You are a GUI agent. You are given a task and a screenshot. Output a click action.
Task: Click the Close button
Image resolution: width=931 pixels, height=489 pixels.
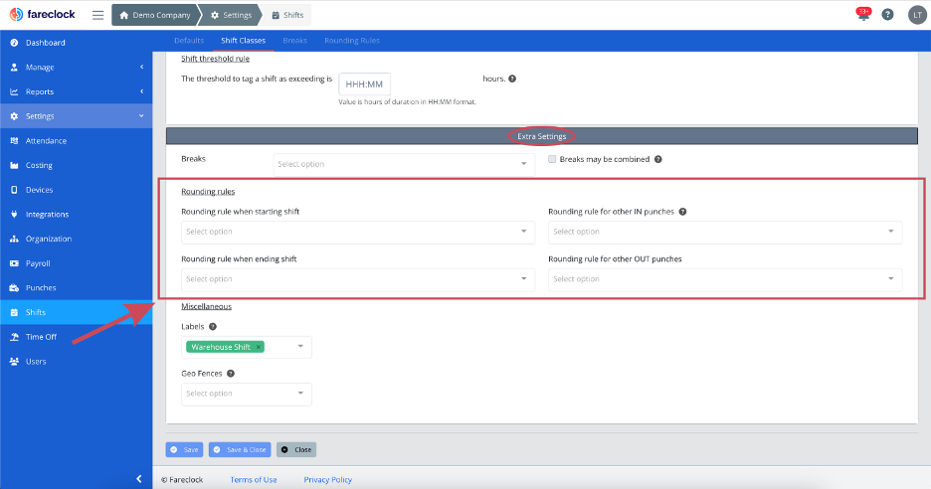[296, 450]
